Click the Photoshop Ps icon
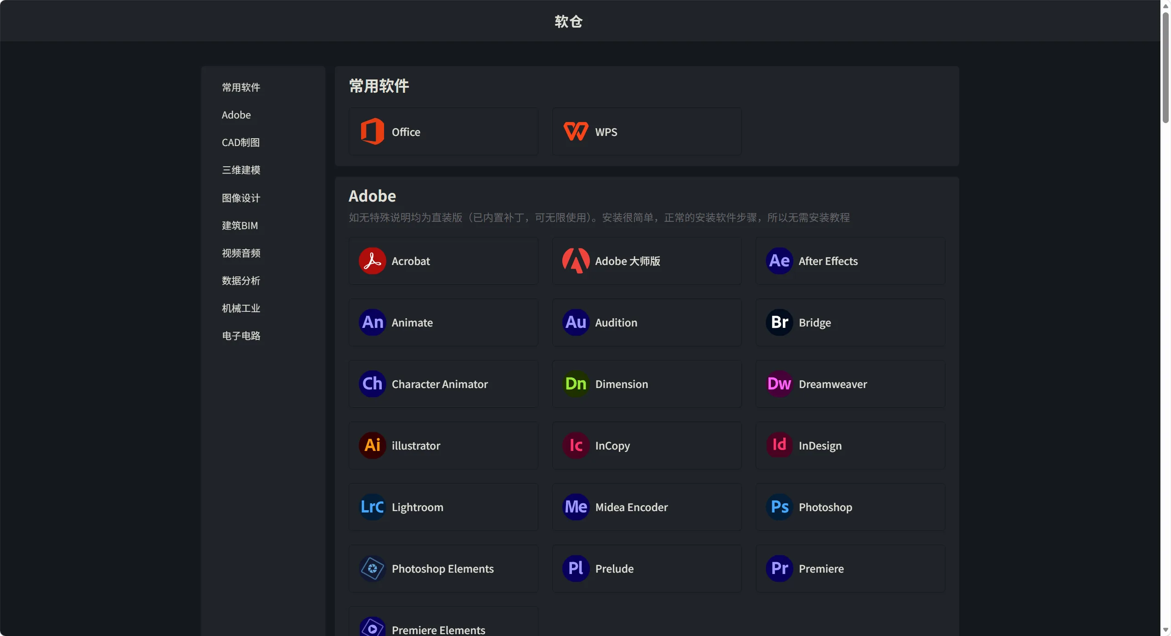Screen dimensions: 1171x636 (x=779, y=507)
